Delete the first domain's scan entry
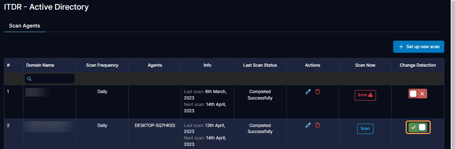Screen dimensions: 455x149 click(x=317, y=92)
